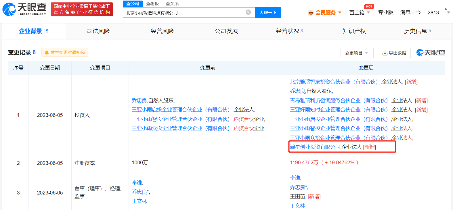Click the 国家中小企业发展子基金 red banner
The image size is (453, 210).
point(82,9)
